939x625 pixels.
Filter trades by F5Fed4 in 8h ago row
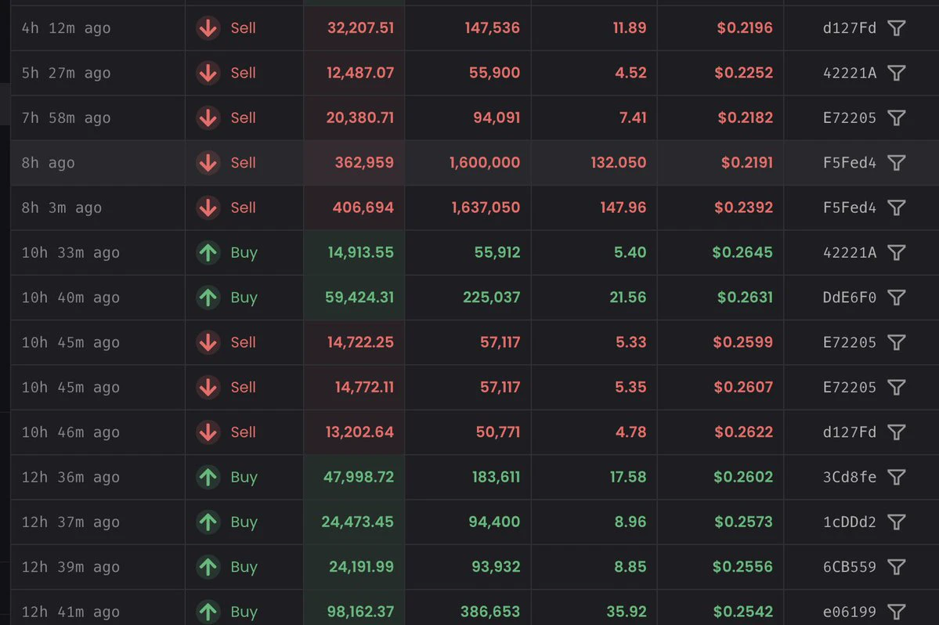(896, 163)
